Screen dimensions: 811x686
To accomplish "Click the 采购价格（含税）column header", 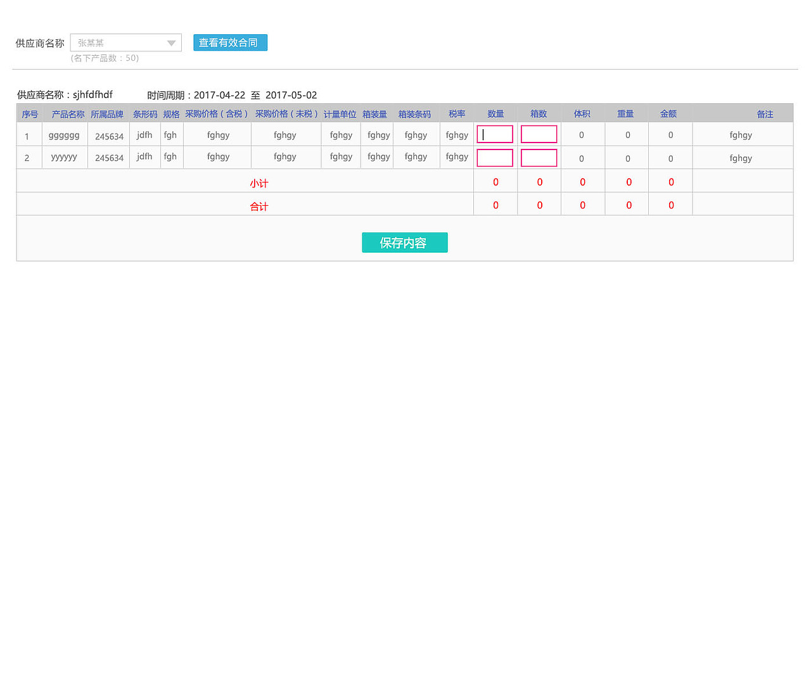I will coord(217,114).
